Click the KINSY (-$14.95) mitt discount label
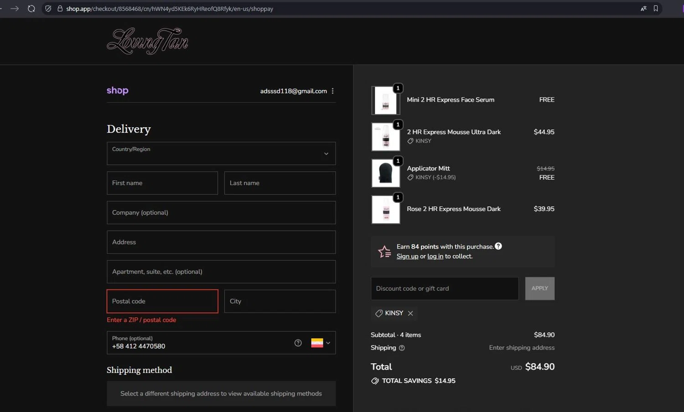 coord(431,177)
